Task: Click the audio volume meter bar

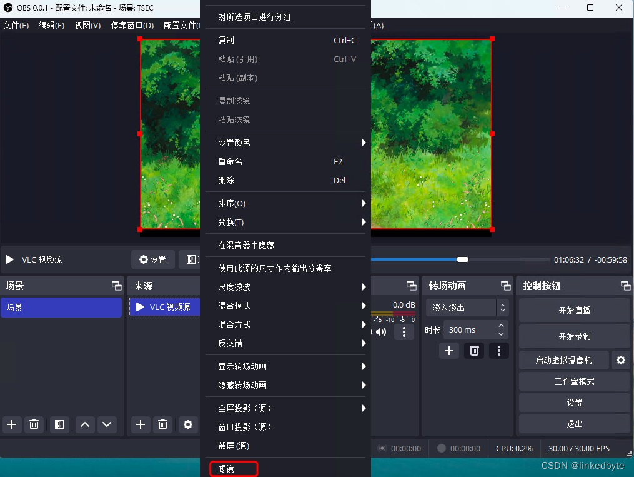Action: 393,314
